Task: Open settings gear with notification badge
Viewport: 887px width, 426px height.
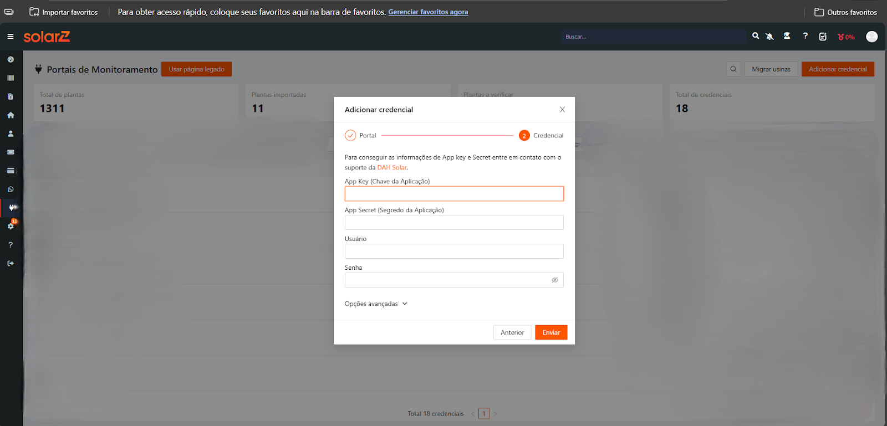Action: point(11,226)
